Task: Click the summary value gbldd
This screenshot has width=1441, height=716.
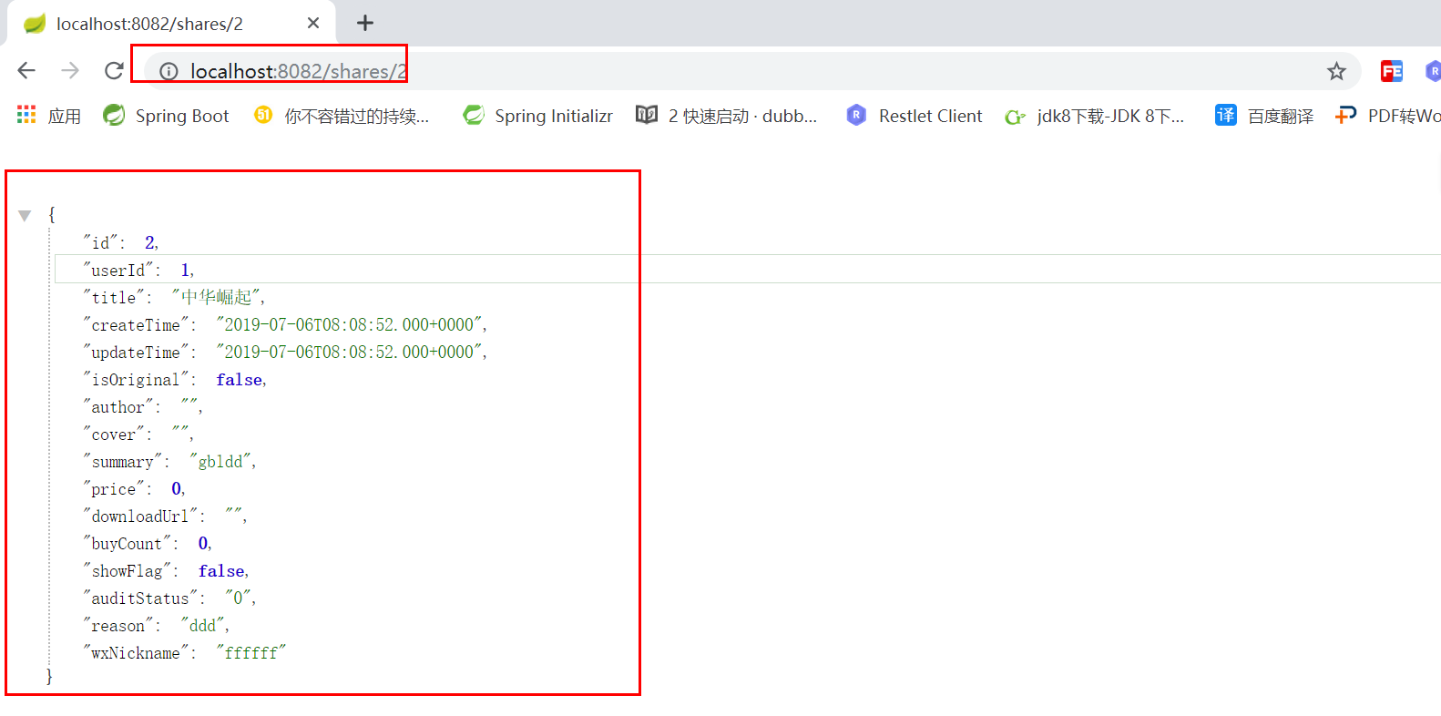Action: tap(220, 461)
